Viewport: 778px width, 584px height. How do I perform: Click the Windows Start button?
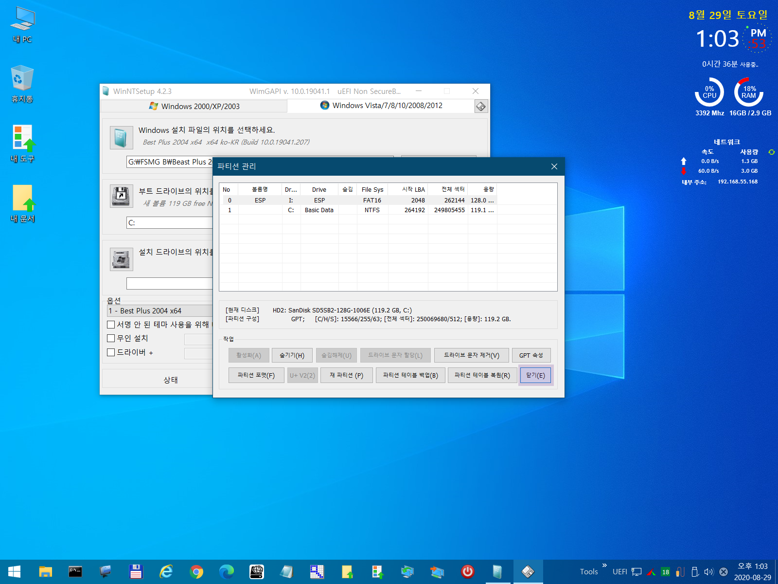pyautogui.click(x=14, y=572)
